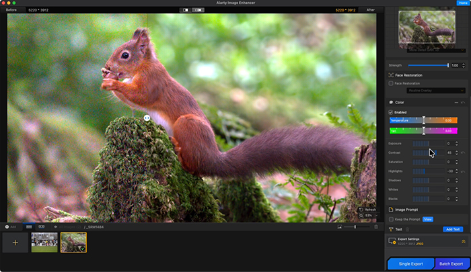Click the Refresh preview icon
Image resolution: width=471 pixels, height=272 pixels.
point(361,210)
